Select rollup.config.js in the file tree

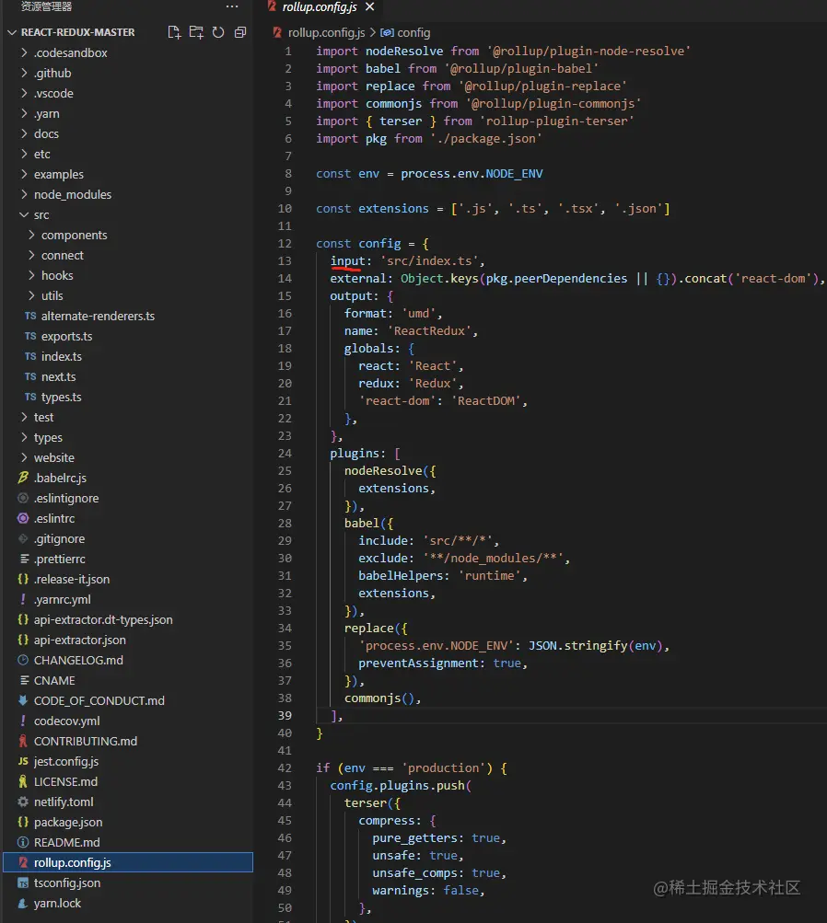(x=128, y=862)
